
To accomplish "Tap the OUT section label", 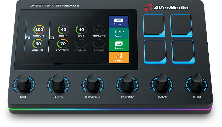I will click(x=28, y=38).
